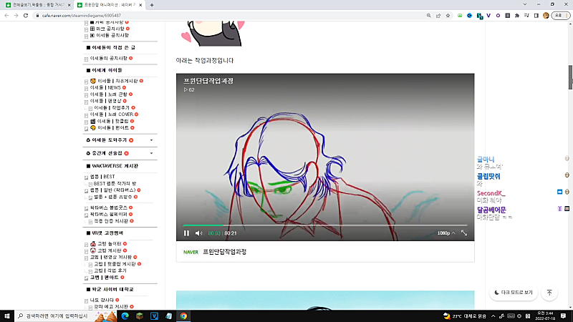Image resolution: width=573 pixels, height=322 pixels.
Task: Open the 이세돌 | NEWS board
Action: click(x=105, y=87)
